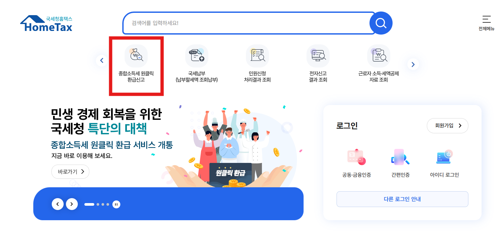Show previous shortcut icons with left arrow
502x236 pixels.
(x=102, y=61)
